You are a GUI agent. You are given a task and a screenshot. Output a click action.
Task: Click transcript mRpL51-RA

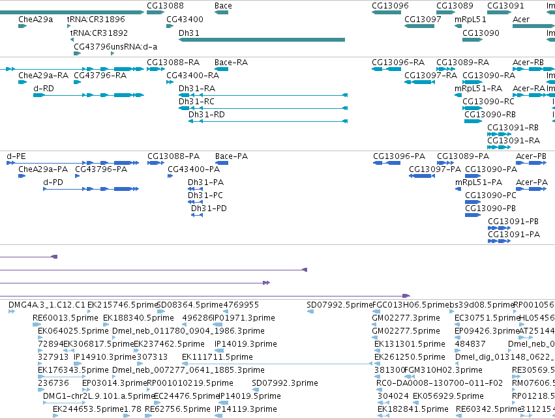[478, 89]
